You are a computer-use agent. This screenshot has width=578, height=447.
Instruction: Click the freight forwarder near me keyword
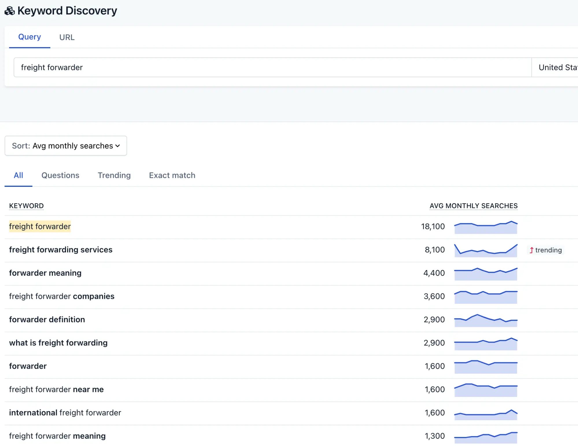click(x=56, y=390)
